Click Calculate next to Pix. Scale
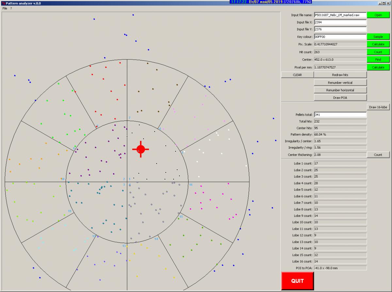The width and height of the screenshot is (392, 292). (378, 44)
